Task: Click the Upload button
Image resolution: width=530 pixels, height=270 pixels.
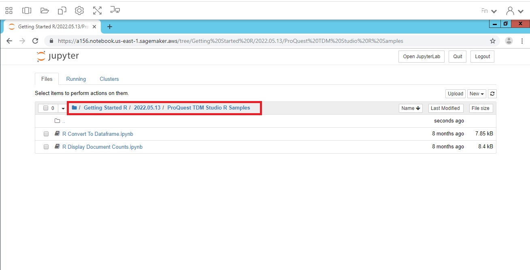Action: coord(456,94)
